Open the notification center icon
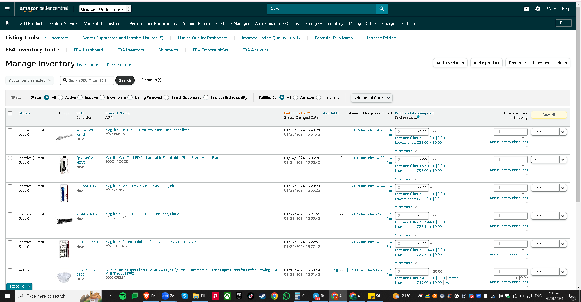This screenshot has height=302, width=581. [572, 296]
